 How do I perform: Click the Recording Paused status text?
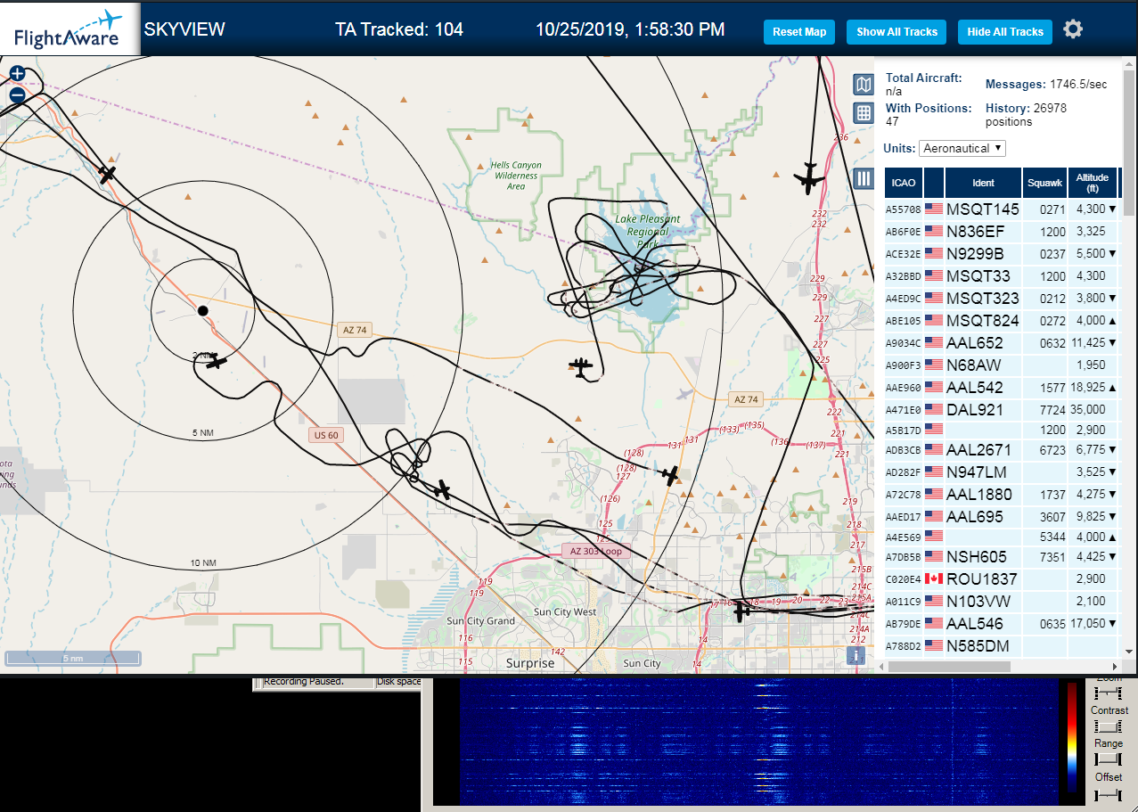[x=304, y=682]
